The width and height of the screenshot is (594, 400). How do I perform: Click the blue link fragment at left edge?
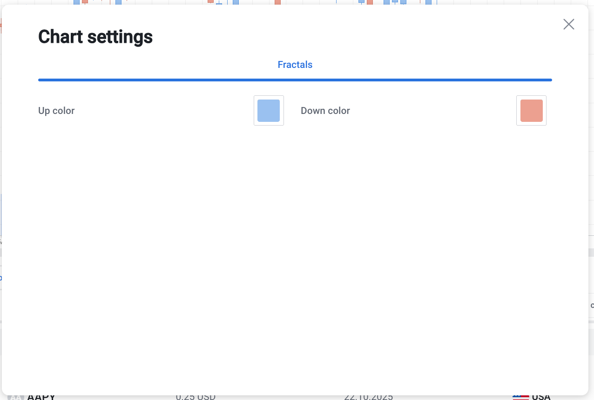(x=1, y=278)
